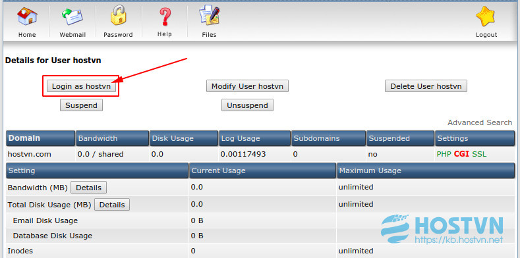The height and width of the screenshot is (258, 520).
Task: Select the 0.00117493 log usage value
Action: [x=243, y=154]
